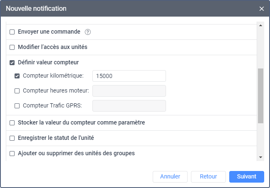Screen dimensions: 270x188
Task: Click the Compteur kilométrique field showing 15000
Action: click(x=129, y=76)
